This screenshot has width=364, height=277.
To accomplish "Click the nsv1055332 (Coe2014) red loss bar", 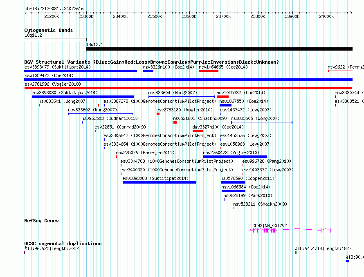I will [222, 97].
